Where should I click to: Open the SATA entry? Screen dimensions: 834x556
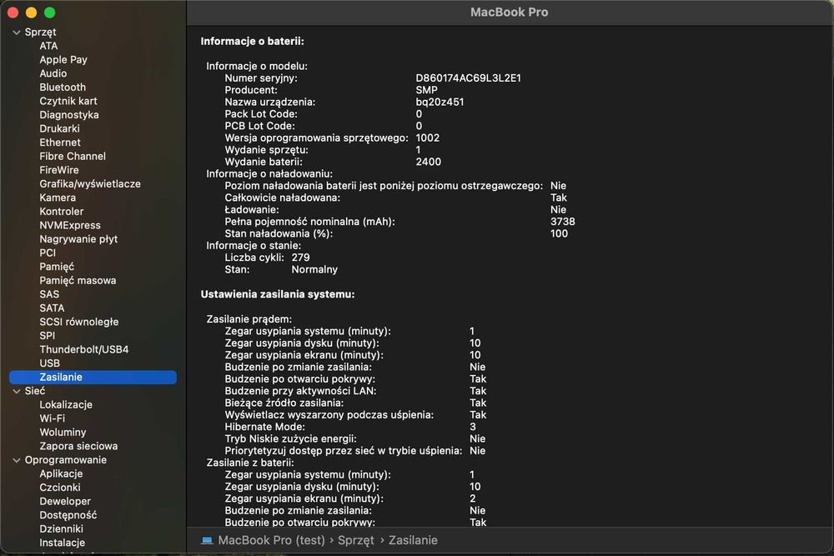[x=52, y=308]
